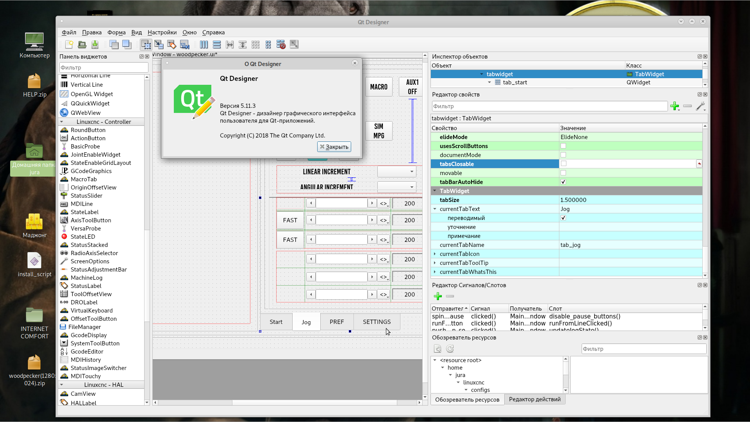
Task: Click the Adjust Size toolbar icon
Action: [294, 45]
